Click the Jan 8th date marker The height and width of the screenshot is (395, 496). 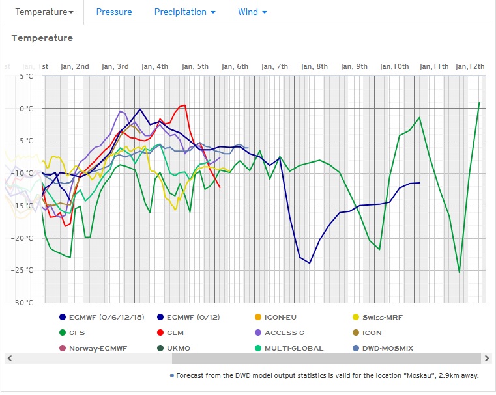(x=313, y=66)
